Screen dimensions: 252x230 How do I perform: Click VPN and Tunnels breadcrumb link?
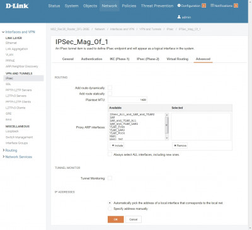[x=151, y=29]
